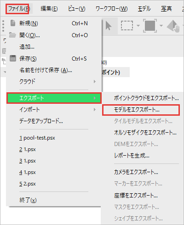This screenshot has height=225, width=184.
Task: Click the 保存(S) disk icon
Action: point(13,58)
